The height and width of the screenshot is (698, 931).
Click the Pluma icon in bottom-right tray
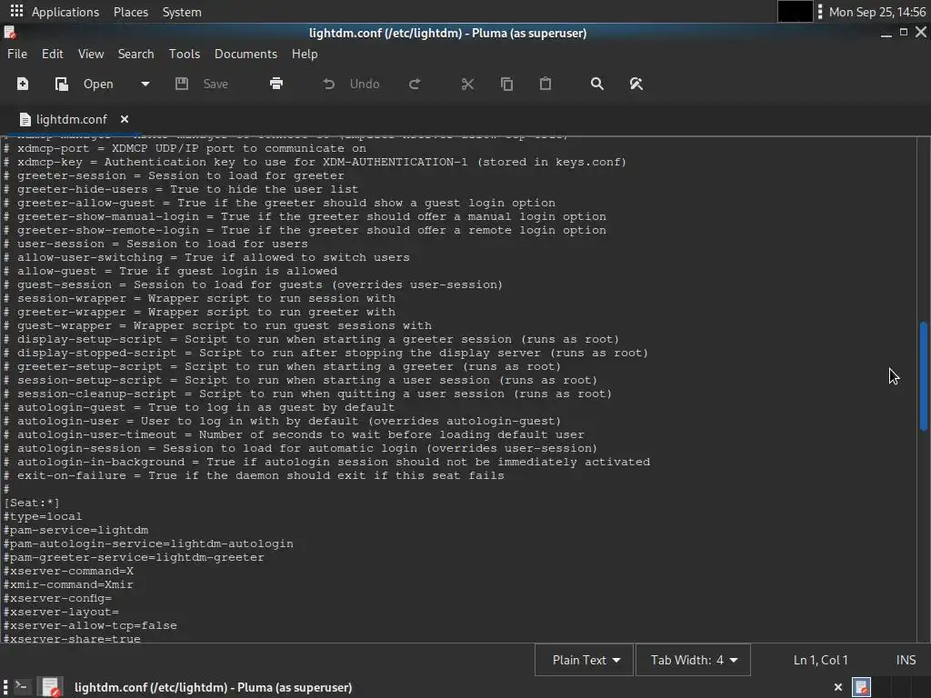tap(862, 687)
